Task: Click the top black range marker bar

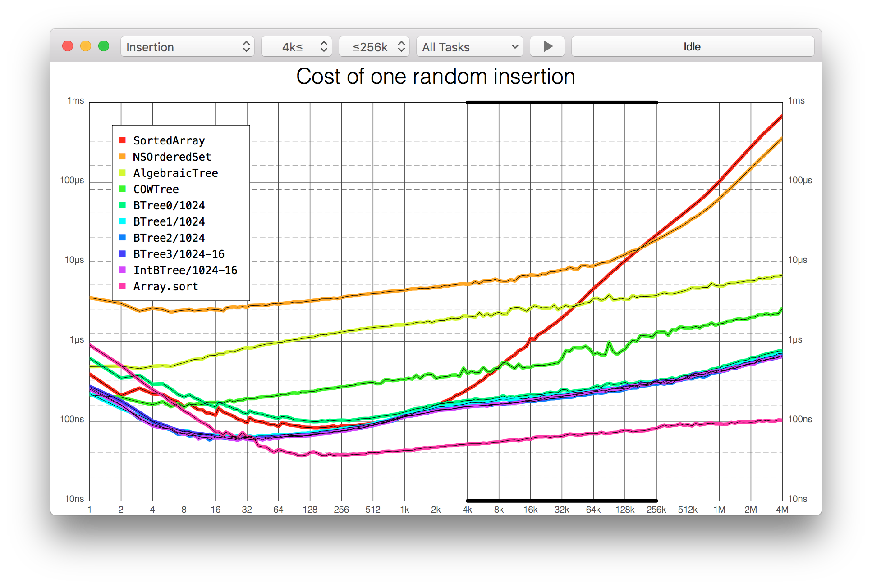Action: 561,103
